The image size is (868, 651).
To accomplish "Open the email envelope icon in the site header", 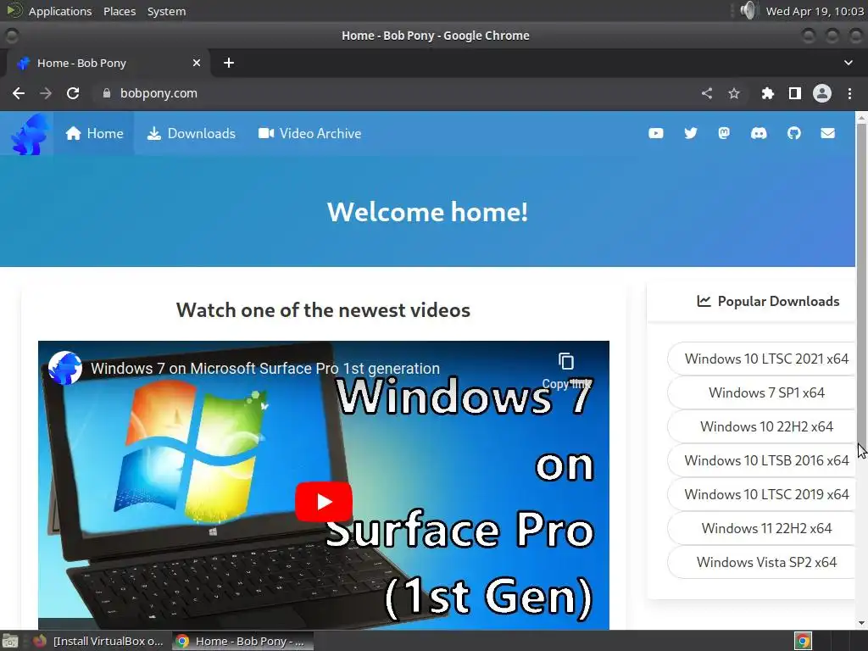I will click(x=827, y=133).
